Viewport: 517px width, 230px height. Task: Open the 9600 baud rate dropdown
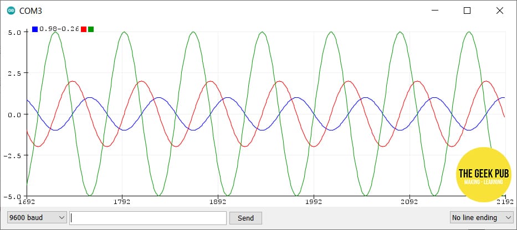tap(37, 217)
